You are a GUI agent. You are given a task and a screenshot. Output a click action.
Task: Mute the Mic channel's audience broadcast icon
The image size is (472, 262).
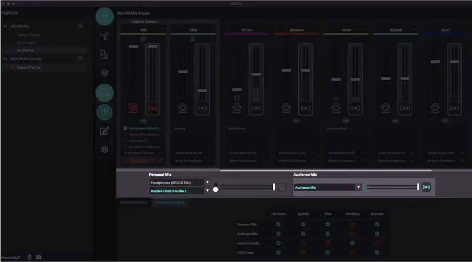(152, 108)
